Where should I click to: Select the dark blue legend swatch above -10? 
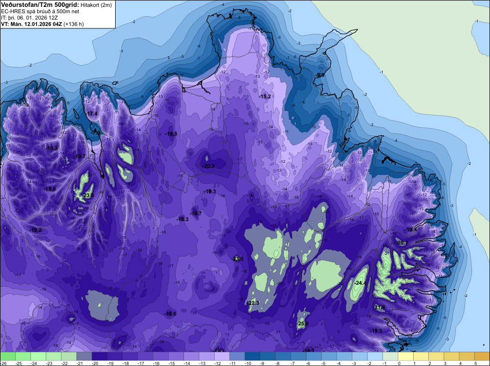[252, 356]
